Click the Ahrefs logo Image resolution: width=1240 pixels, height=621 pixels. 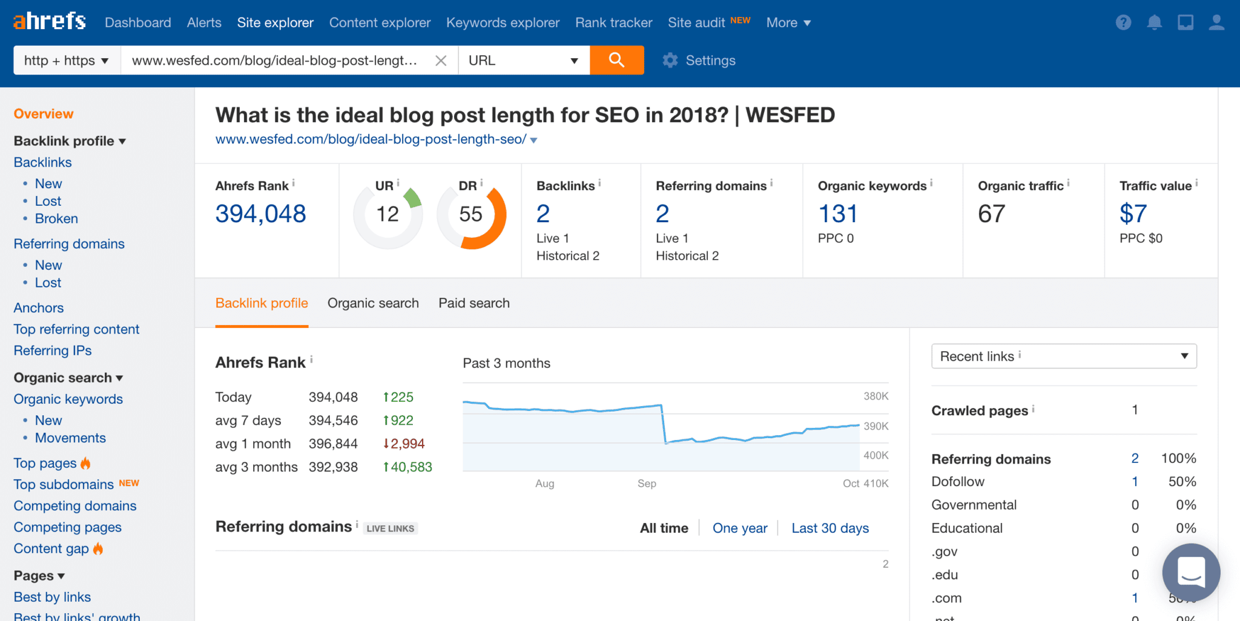50,22
